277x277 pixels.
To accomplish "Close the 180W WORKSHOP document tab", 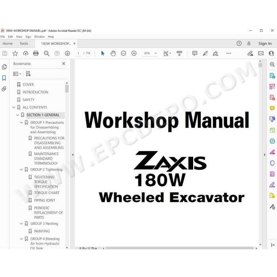I will point(74,44).
